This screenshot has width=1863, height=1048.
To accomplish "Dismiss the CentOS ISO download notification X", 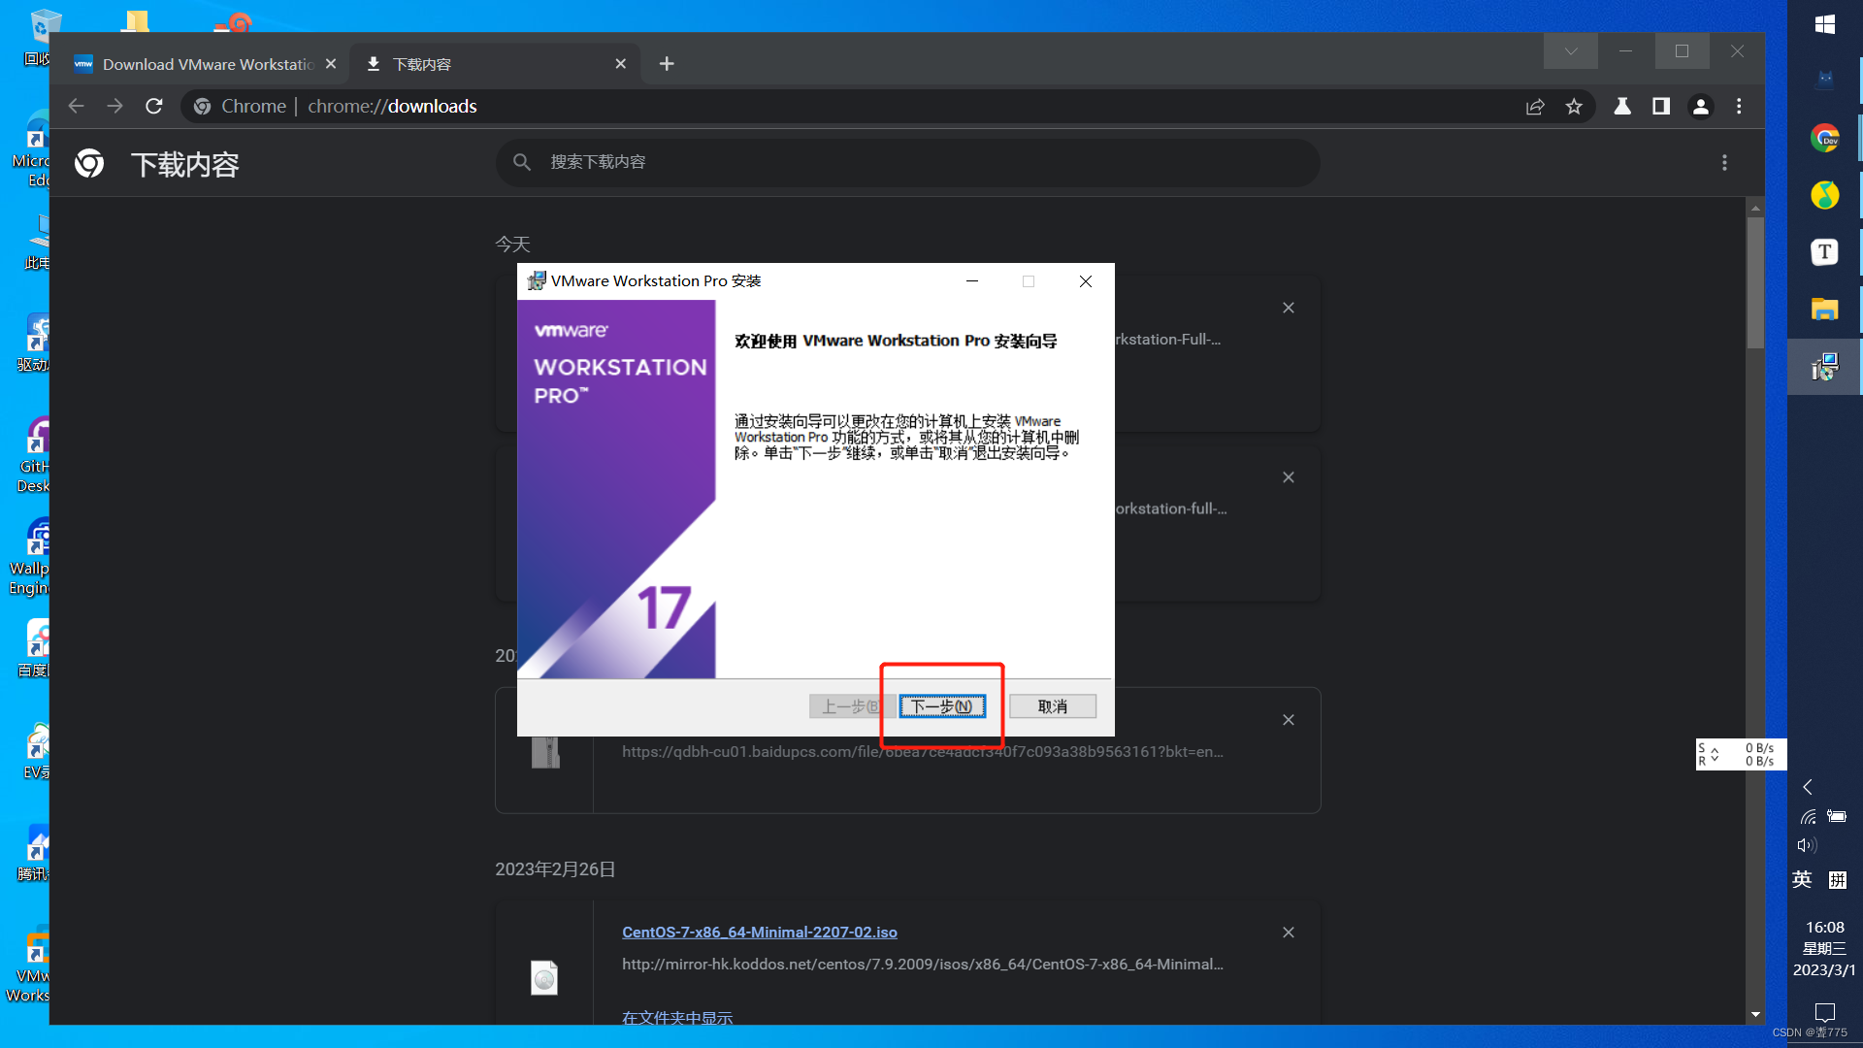I will (x=1289, y=932).
